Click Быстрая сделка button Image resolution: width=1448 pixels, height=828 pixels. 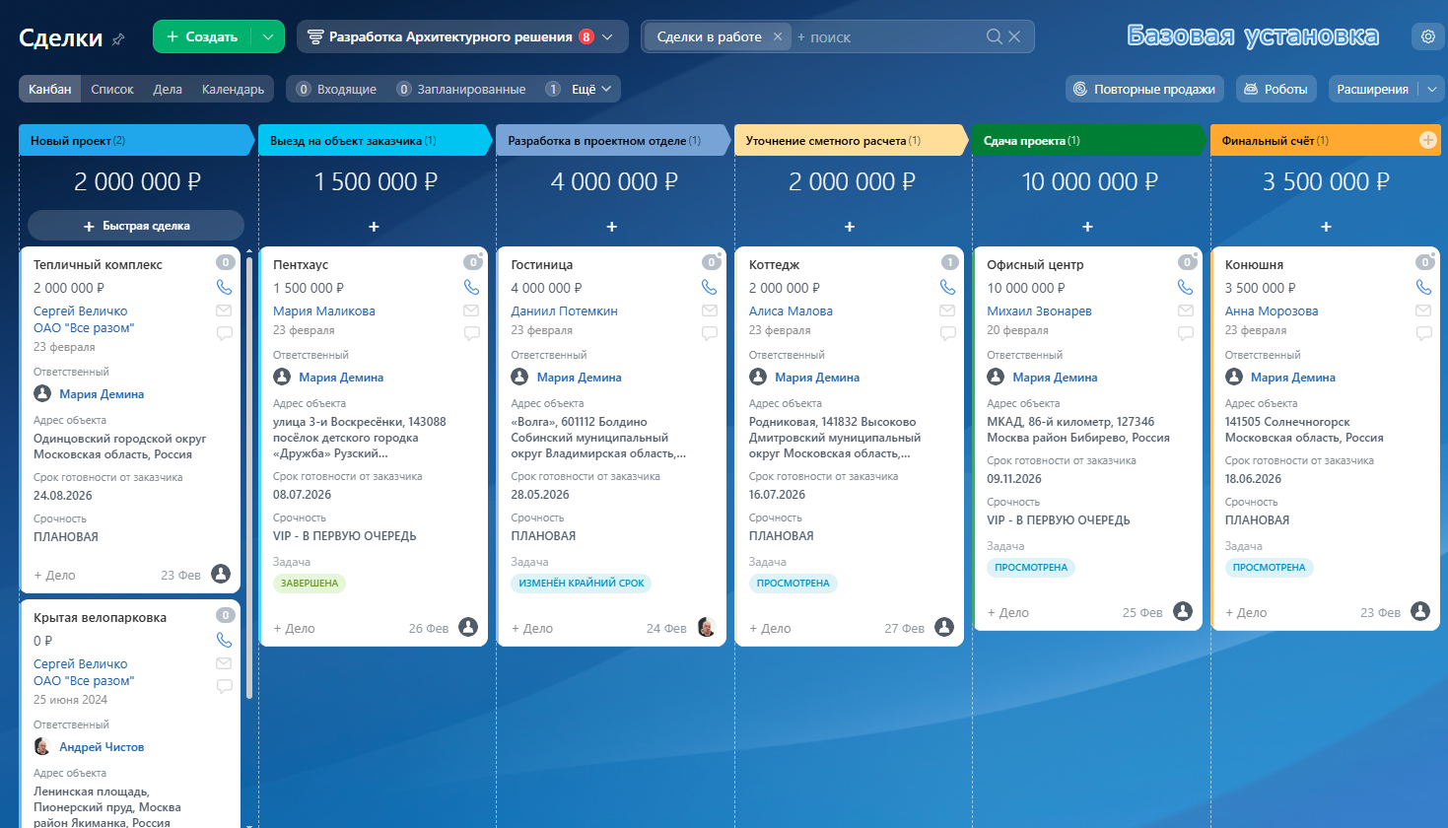point(136,226)
